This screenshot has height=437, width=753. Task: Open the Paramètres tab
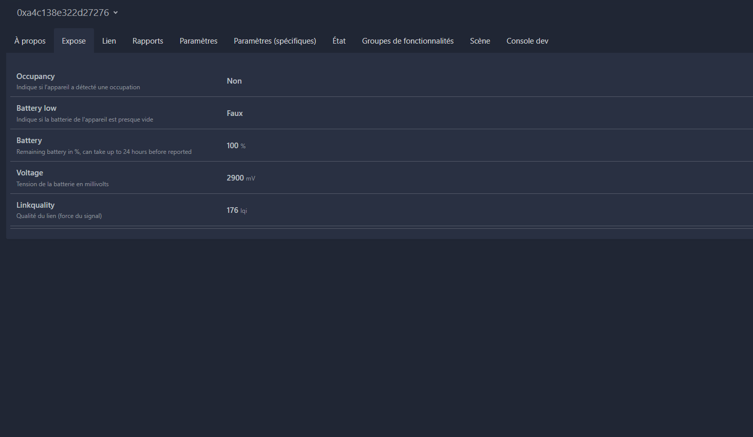198,41
